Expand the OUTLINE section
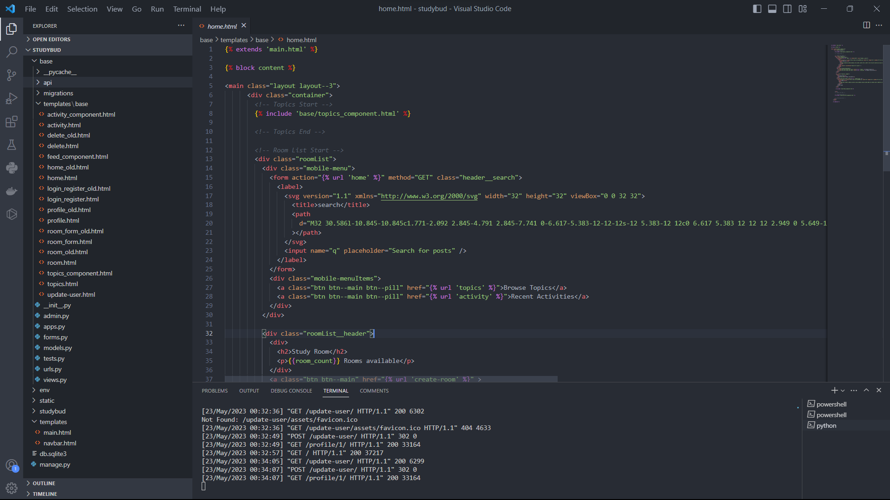Screen dimensions: 890x500 (45, 483)
